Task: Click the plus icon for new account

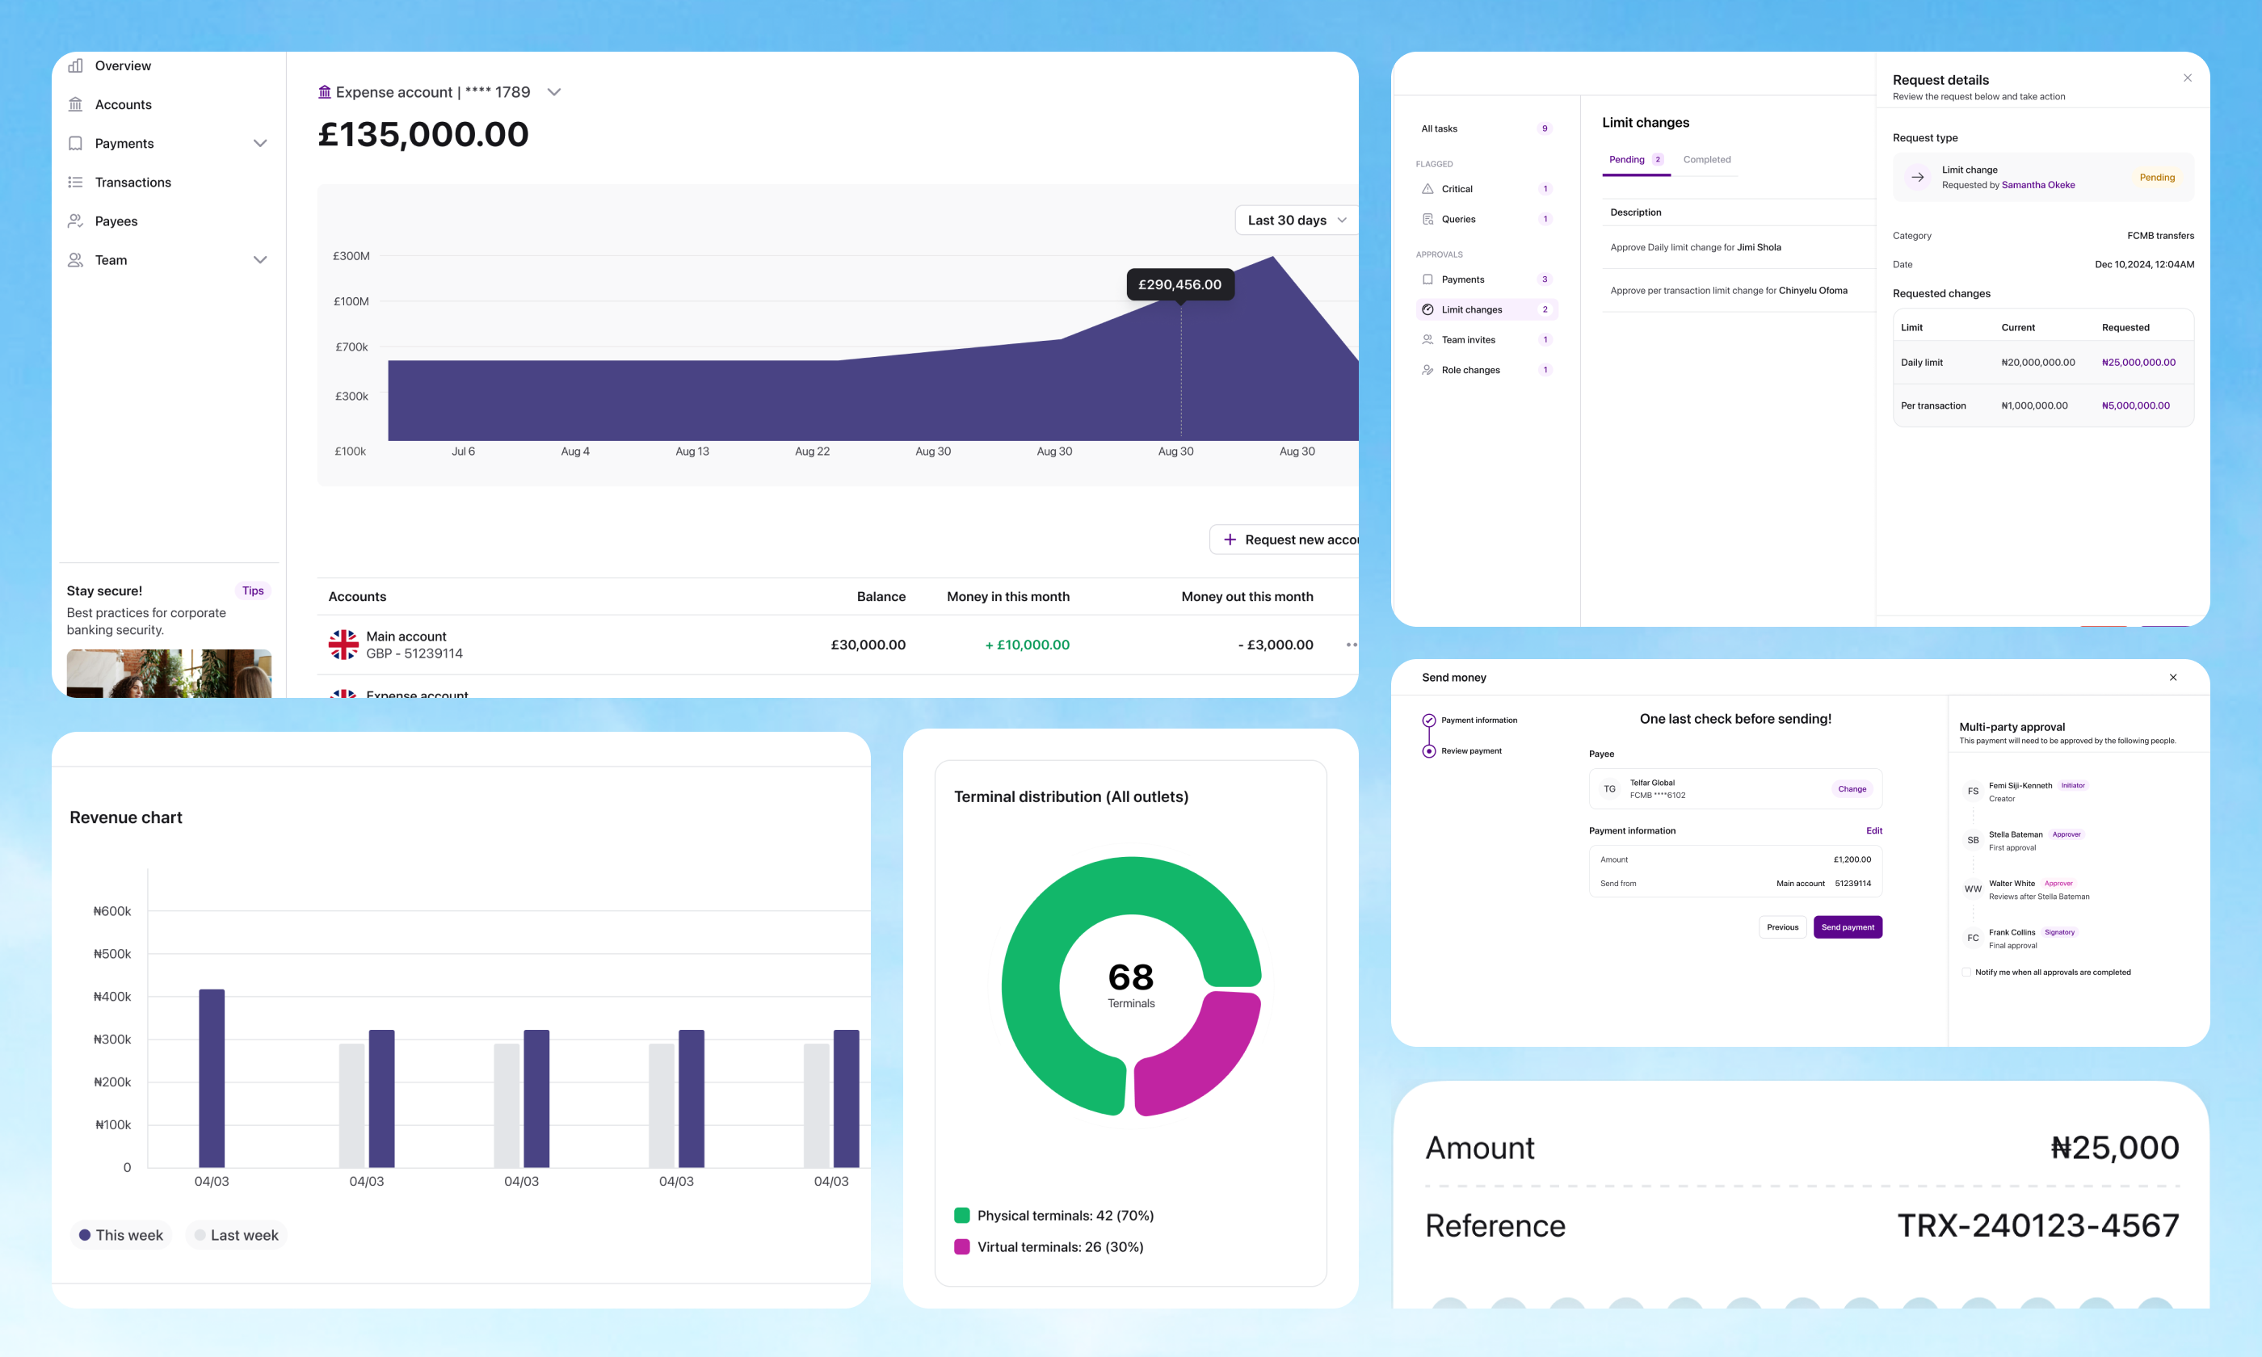Action: [1230, 540]
